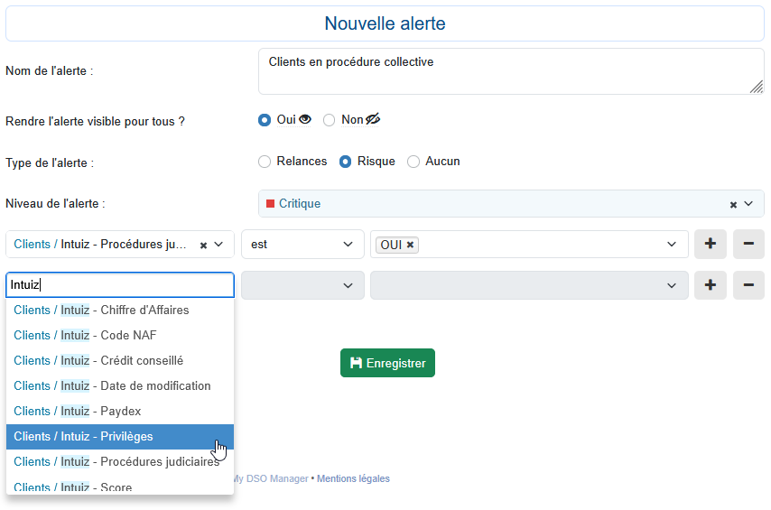This screenshot has width=771, height=510.
Task: Choose the Aucun alert type
Action: (413, 162)
